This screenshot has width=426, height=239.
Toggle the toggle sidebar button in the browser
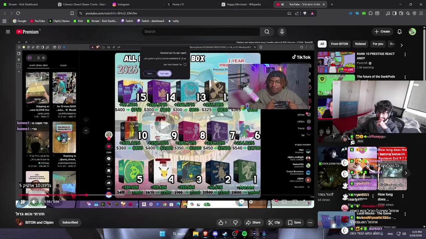[394, 13]
